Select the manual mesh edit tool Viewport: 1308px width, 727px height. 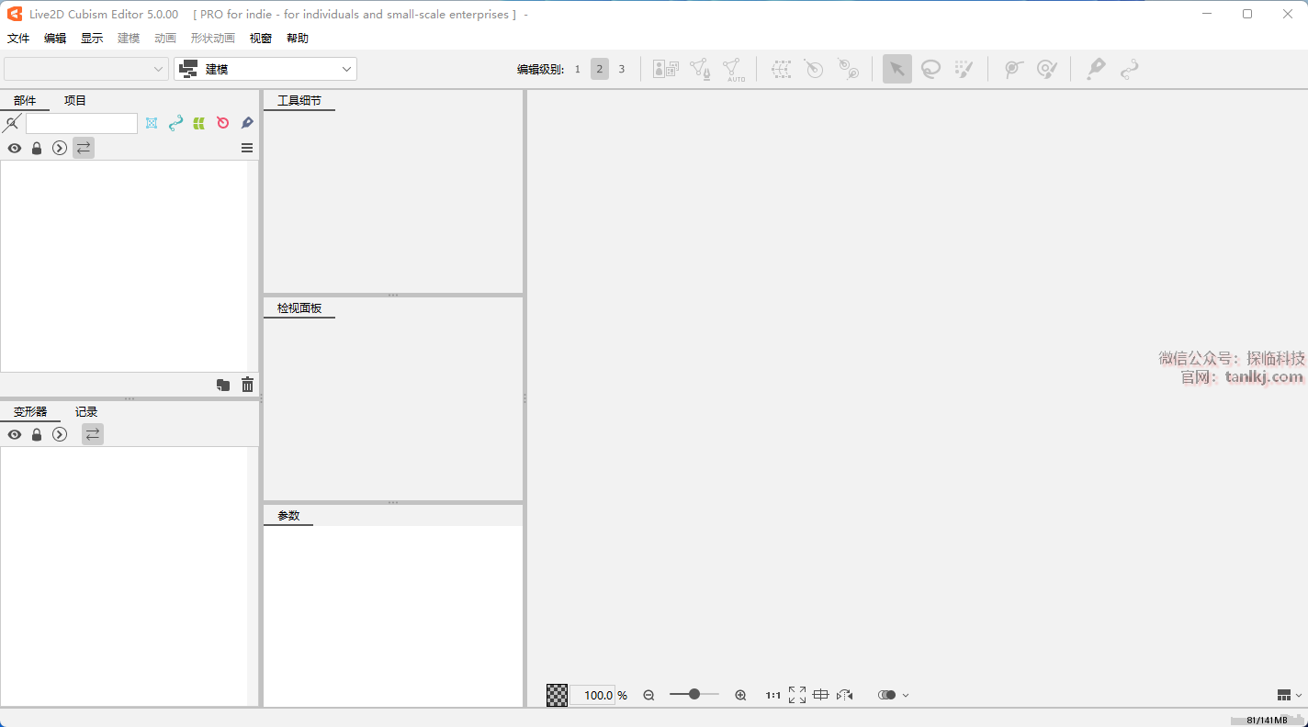[700, 69]
